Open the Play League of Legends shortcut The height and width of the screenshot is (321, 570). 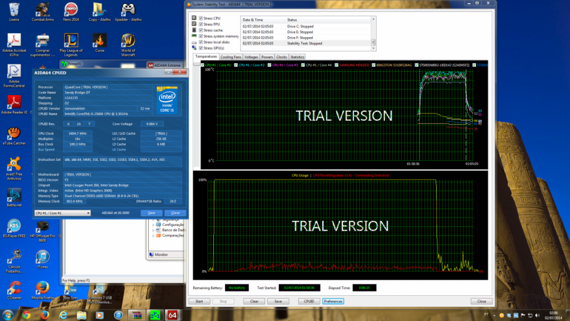(x=71, y=42)
